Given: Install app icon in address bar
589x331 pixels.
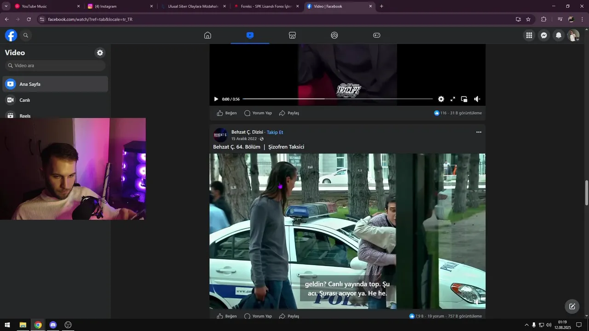Looking at the screenshot, I should [518, 19].
